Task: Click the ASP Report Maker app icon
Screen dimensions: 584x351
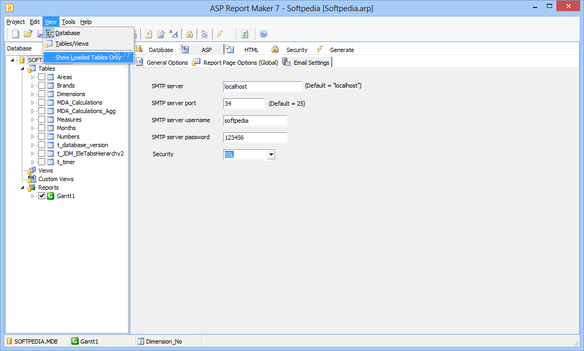Action: point(10,8)
